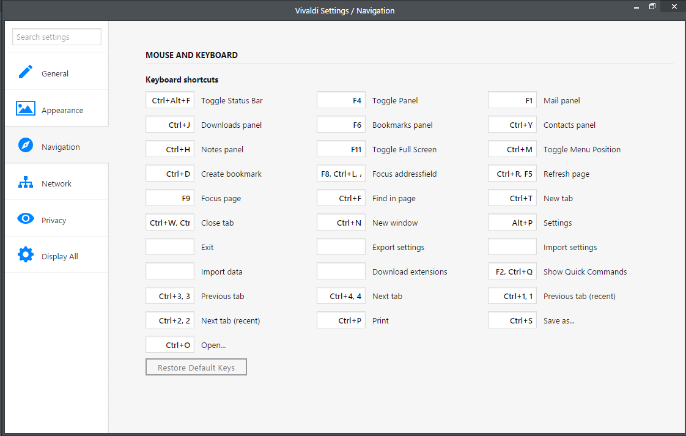Edit the Toggle Menu Position Ctrl+M field
Viewport: 686px width, 436px height.
click(x=512, y=149)
